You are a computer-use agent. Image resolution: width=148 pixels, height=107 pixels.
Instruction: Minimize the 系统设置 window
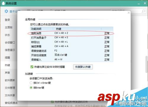[x=139, y=4]
